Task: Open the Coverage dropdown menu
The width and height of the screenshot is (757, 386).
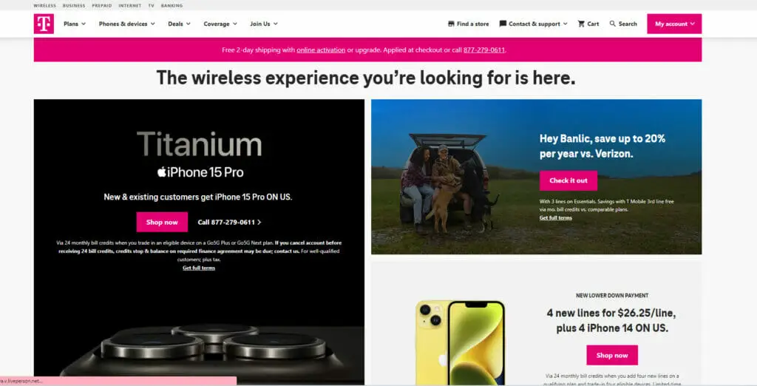Action: 220,24
